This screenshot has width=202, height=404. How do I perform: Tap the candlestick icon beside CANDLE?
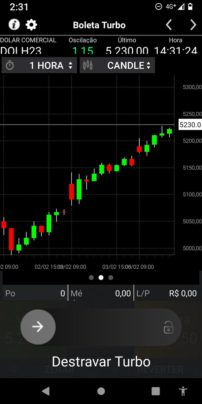(x=88, y=65)
